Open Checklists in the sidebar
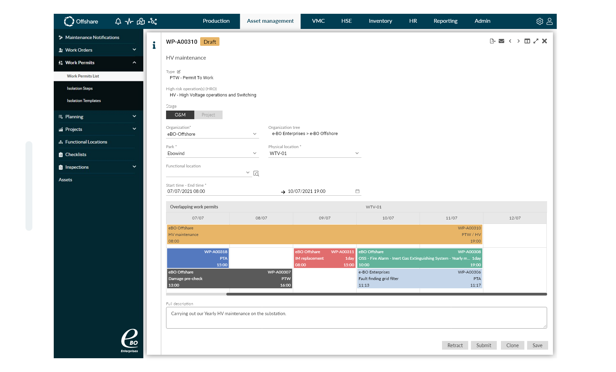616x372 pixels. [76, 154]
